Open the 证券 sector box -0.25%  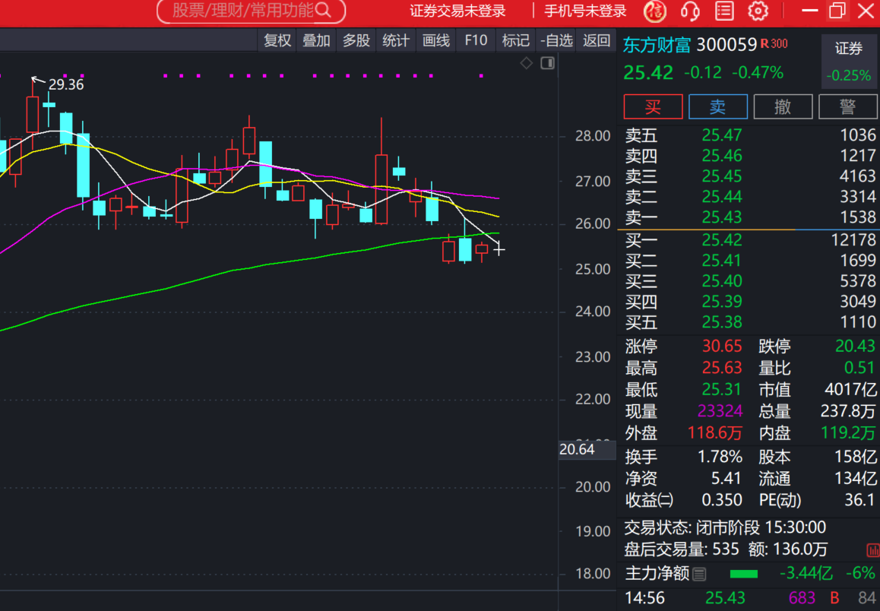(x=849, y=61)
